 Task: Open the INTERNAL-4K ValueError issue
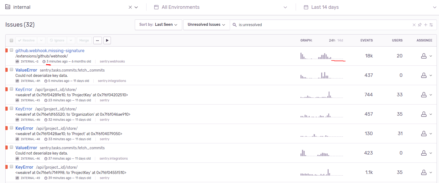click(x=26, y=148)
